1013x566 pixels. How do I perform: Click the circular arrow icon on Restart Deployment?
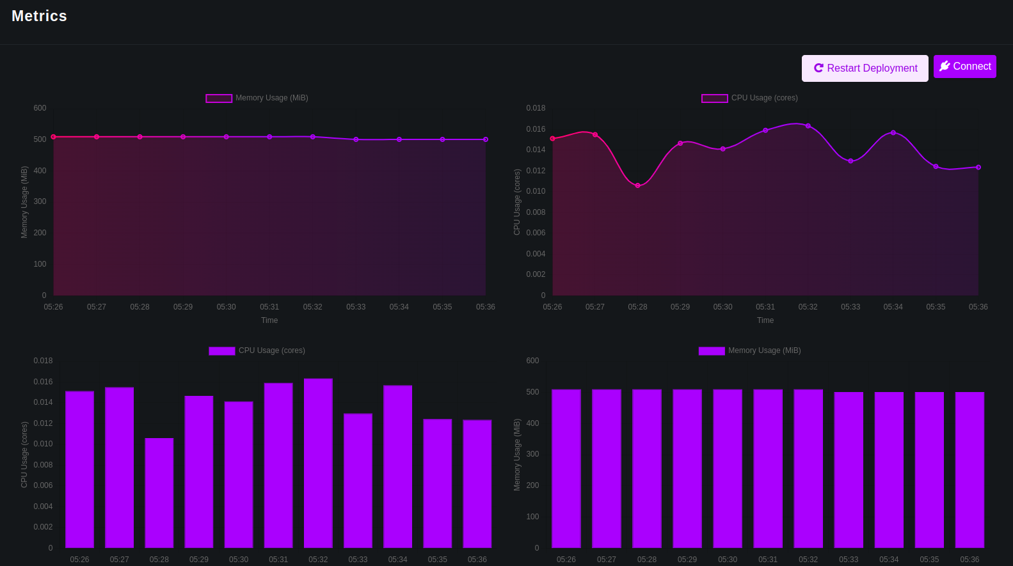coord(818,68)
